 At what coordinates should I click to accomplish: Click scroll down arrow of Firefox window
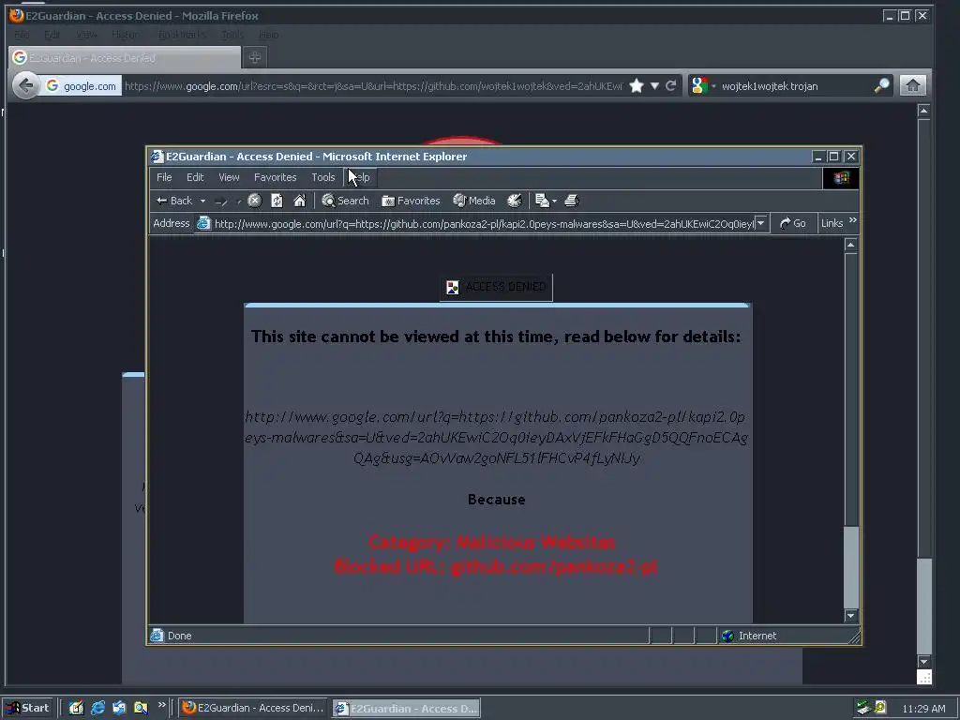pyautogui.click(x=923, y=662)
